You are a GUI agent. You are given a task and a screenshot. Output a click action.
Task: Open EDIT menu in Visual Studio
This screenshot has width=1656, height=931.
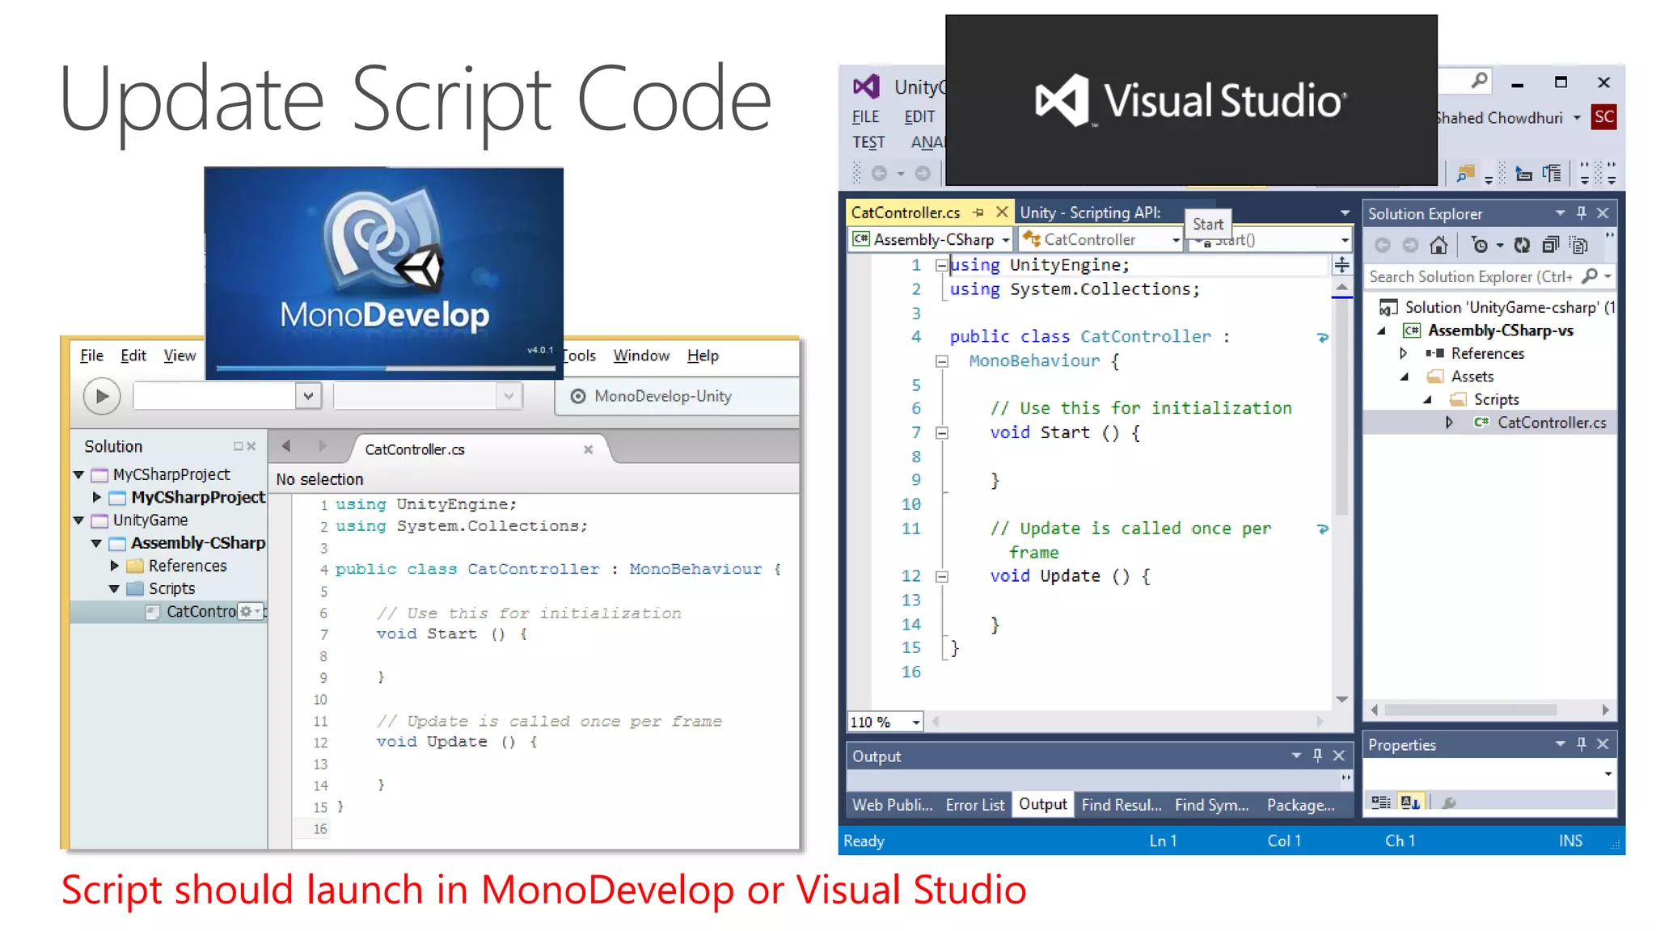[x=919, y=117]
